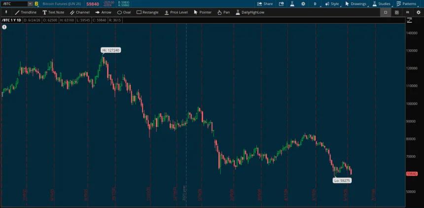Click the 140000 price axis label
424x208 pixels.
(x=412, y=33)
